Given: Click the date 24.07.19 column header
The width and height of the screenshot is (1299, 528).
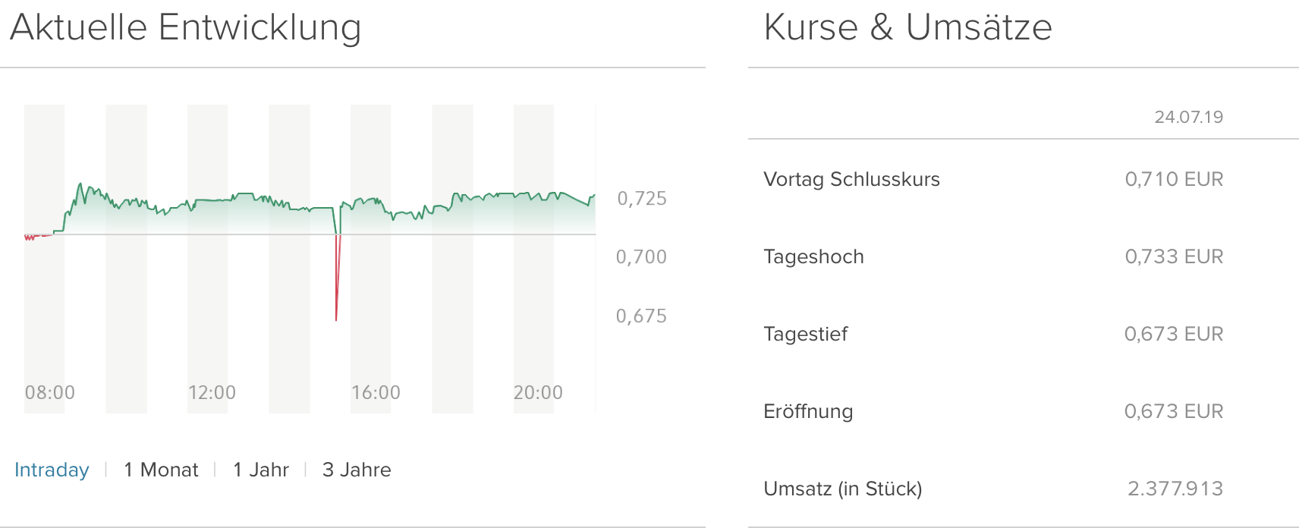Looking at the screenshot, I should 1188,117.
